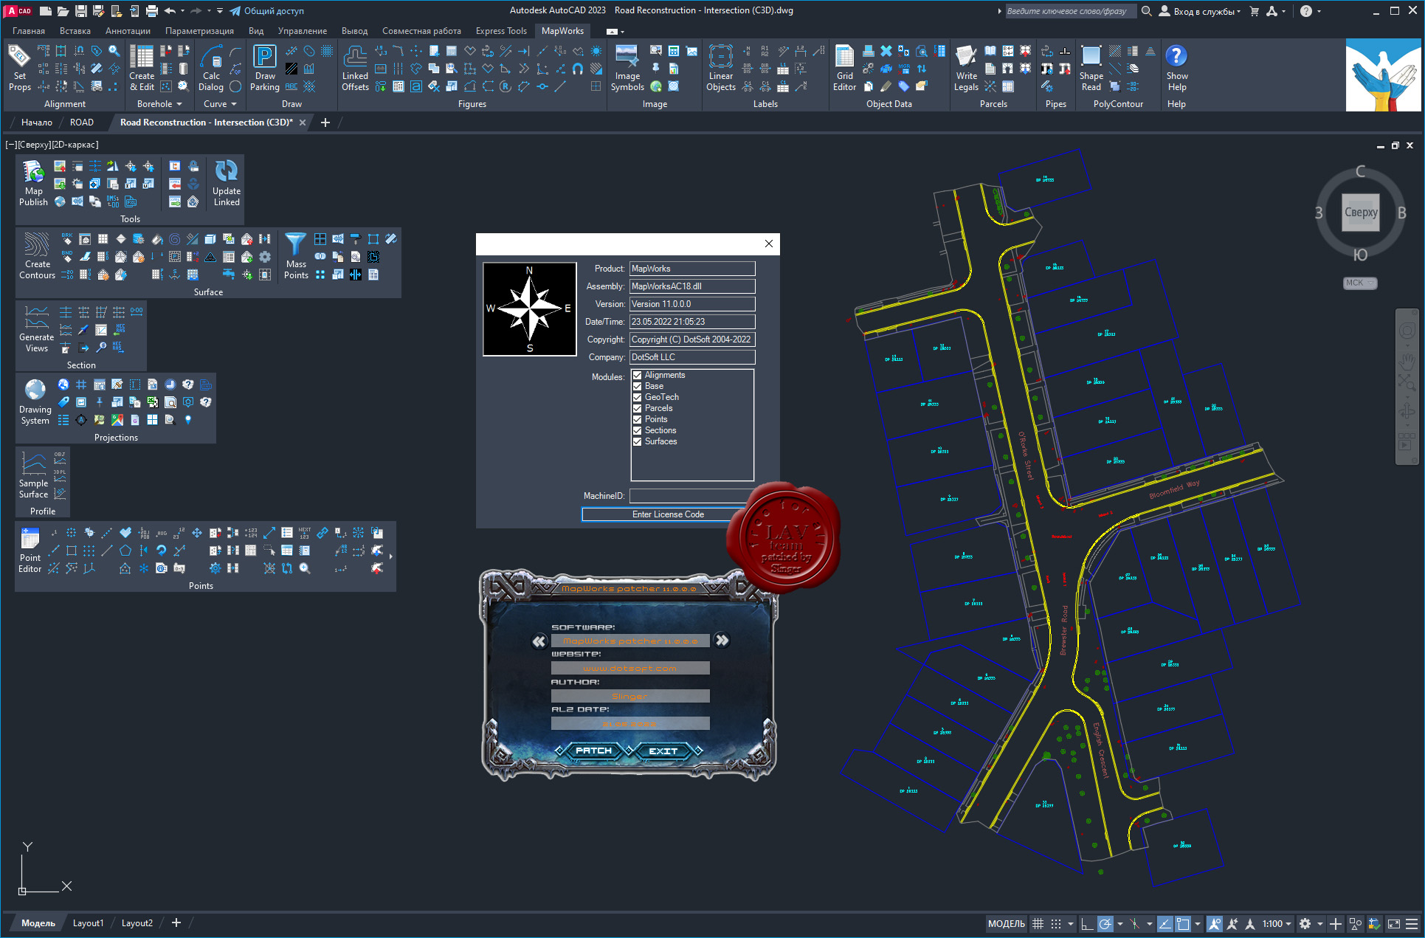
Task: Enable the Parcels module checkbox
Action: click(x=637, y=408)
